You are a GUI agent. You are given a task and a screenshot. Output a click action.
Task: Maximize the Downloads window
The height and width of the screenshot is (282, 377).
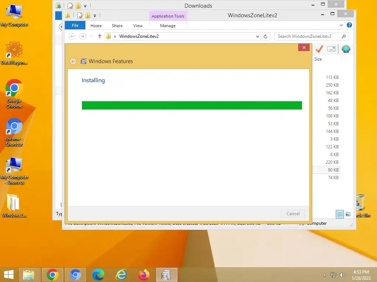(323, 4)
